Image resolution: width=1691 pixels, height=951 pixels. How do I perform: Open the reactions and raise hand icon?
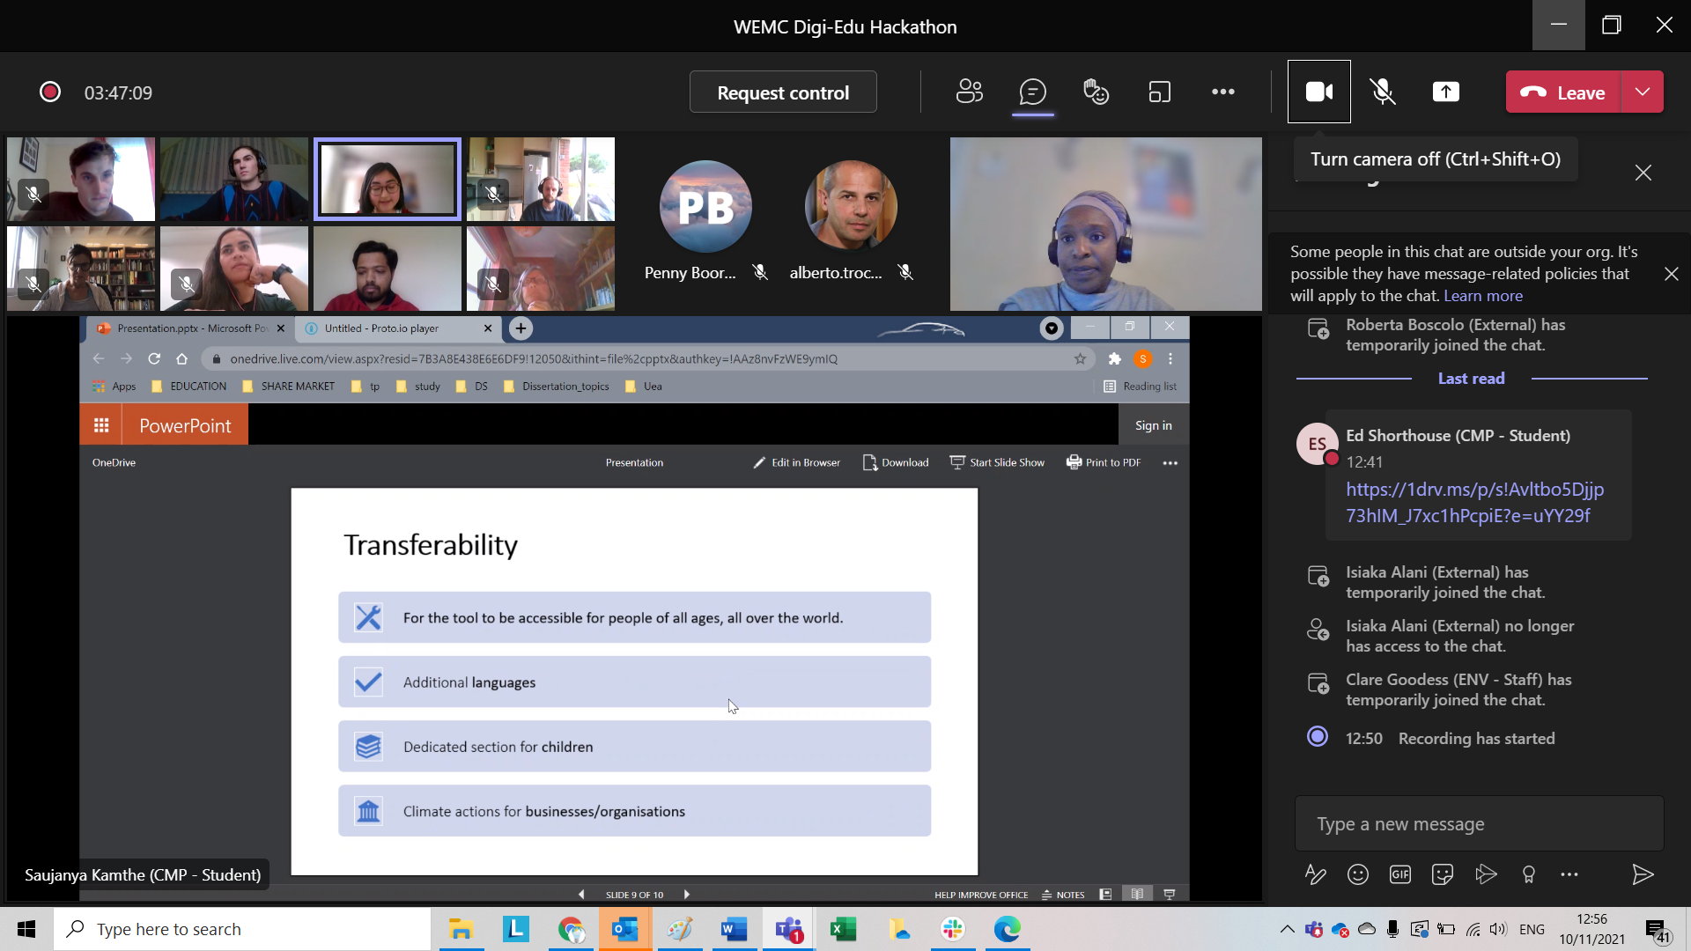(x=1096, y=92)
